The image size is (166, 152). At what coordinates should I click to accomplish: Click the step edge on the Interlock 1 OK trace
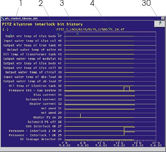(x=124, y=134)
